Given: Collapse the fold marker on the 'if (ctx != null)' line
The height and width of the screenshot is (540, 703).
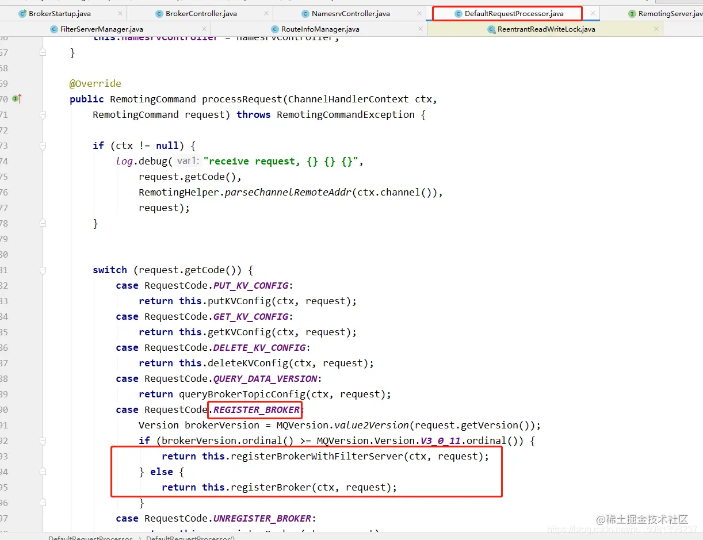Looking at the screenshot, I should point(43,145).
